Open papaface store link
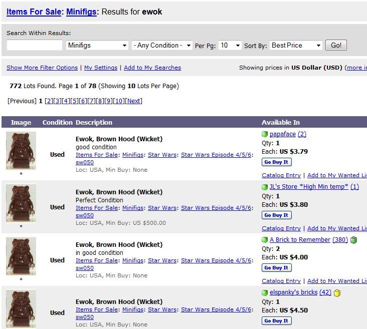 pyautogui.click(x=282, y=134)
